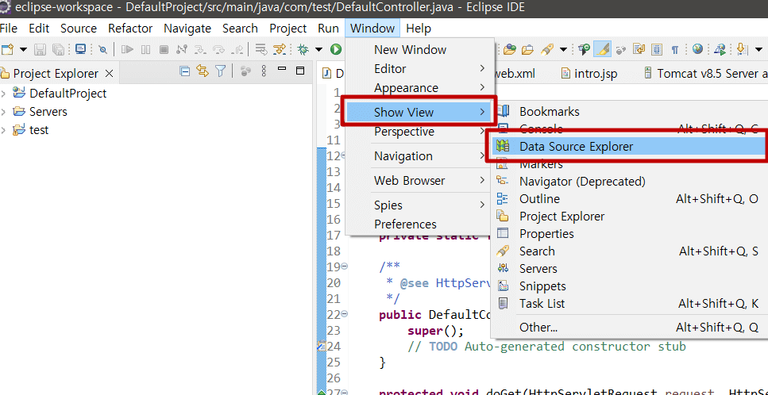Screen dimensions: 768x395
Task: Open the New wizard dropdown arrow
Action: 23,49
